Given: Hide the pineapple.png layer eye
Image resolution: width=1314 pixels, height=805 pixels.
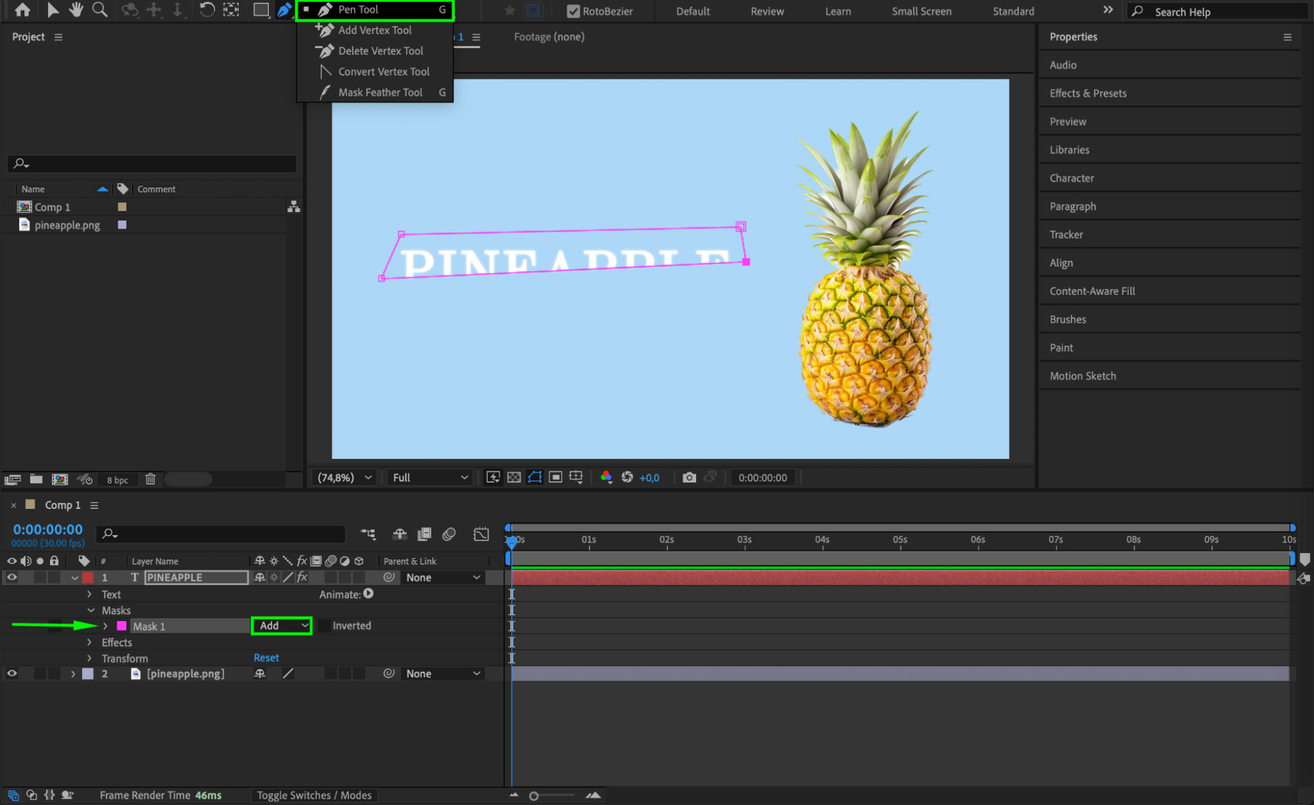Looking at the screenshot, I should pyautogui.click(x=12, y=674).
